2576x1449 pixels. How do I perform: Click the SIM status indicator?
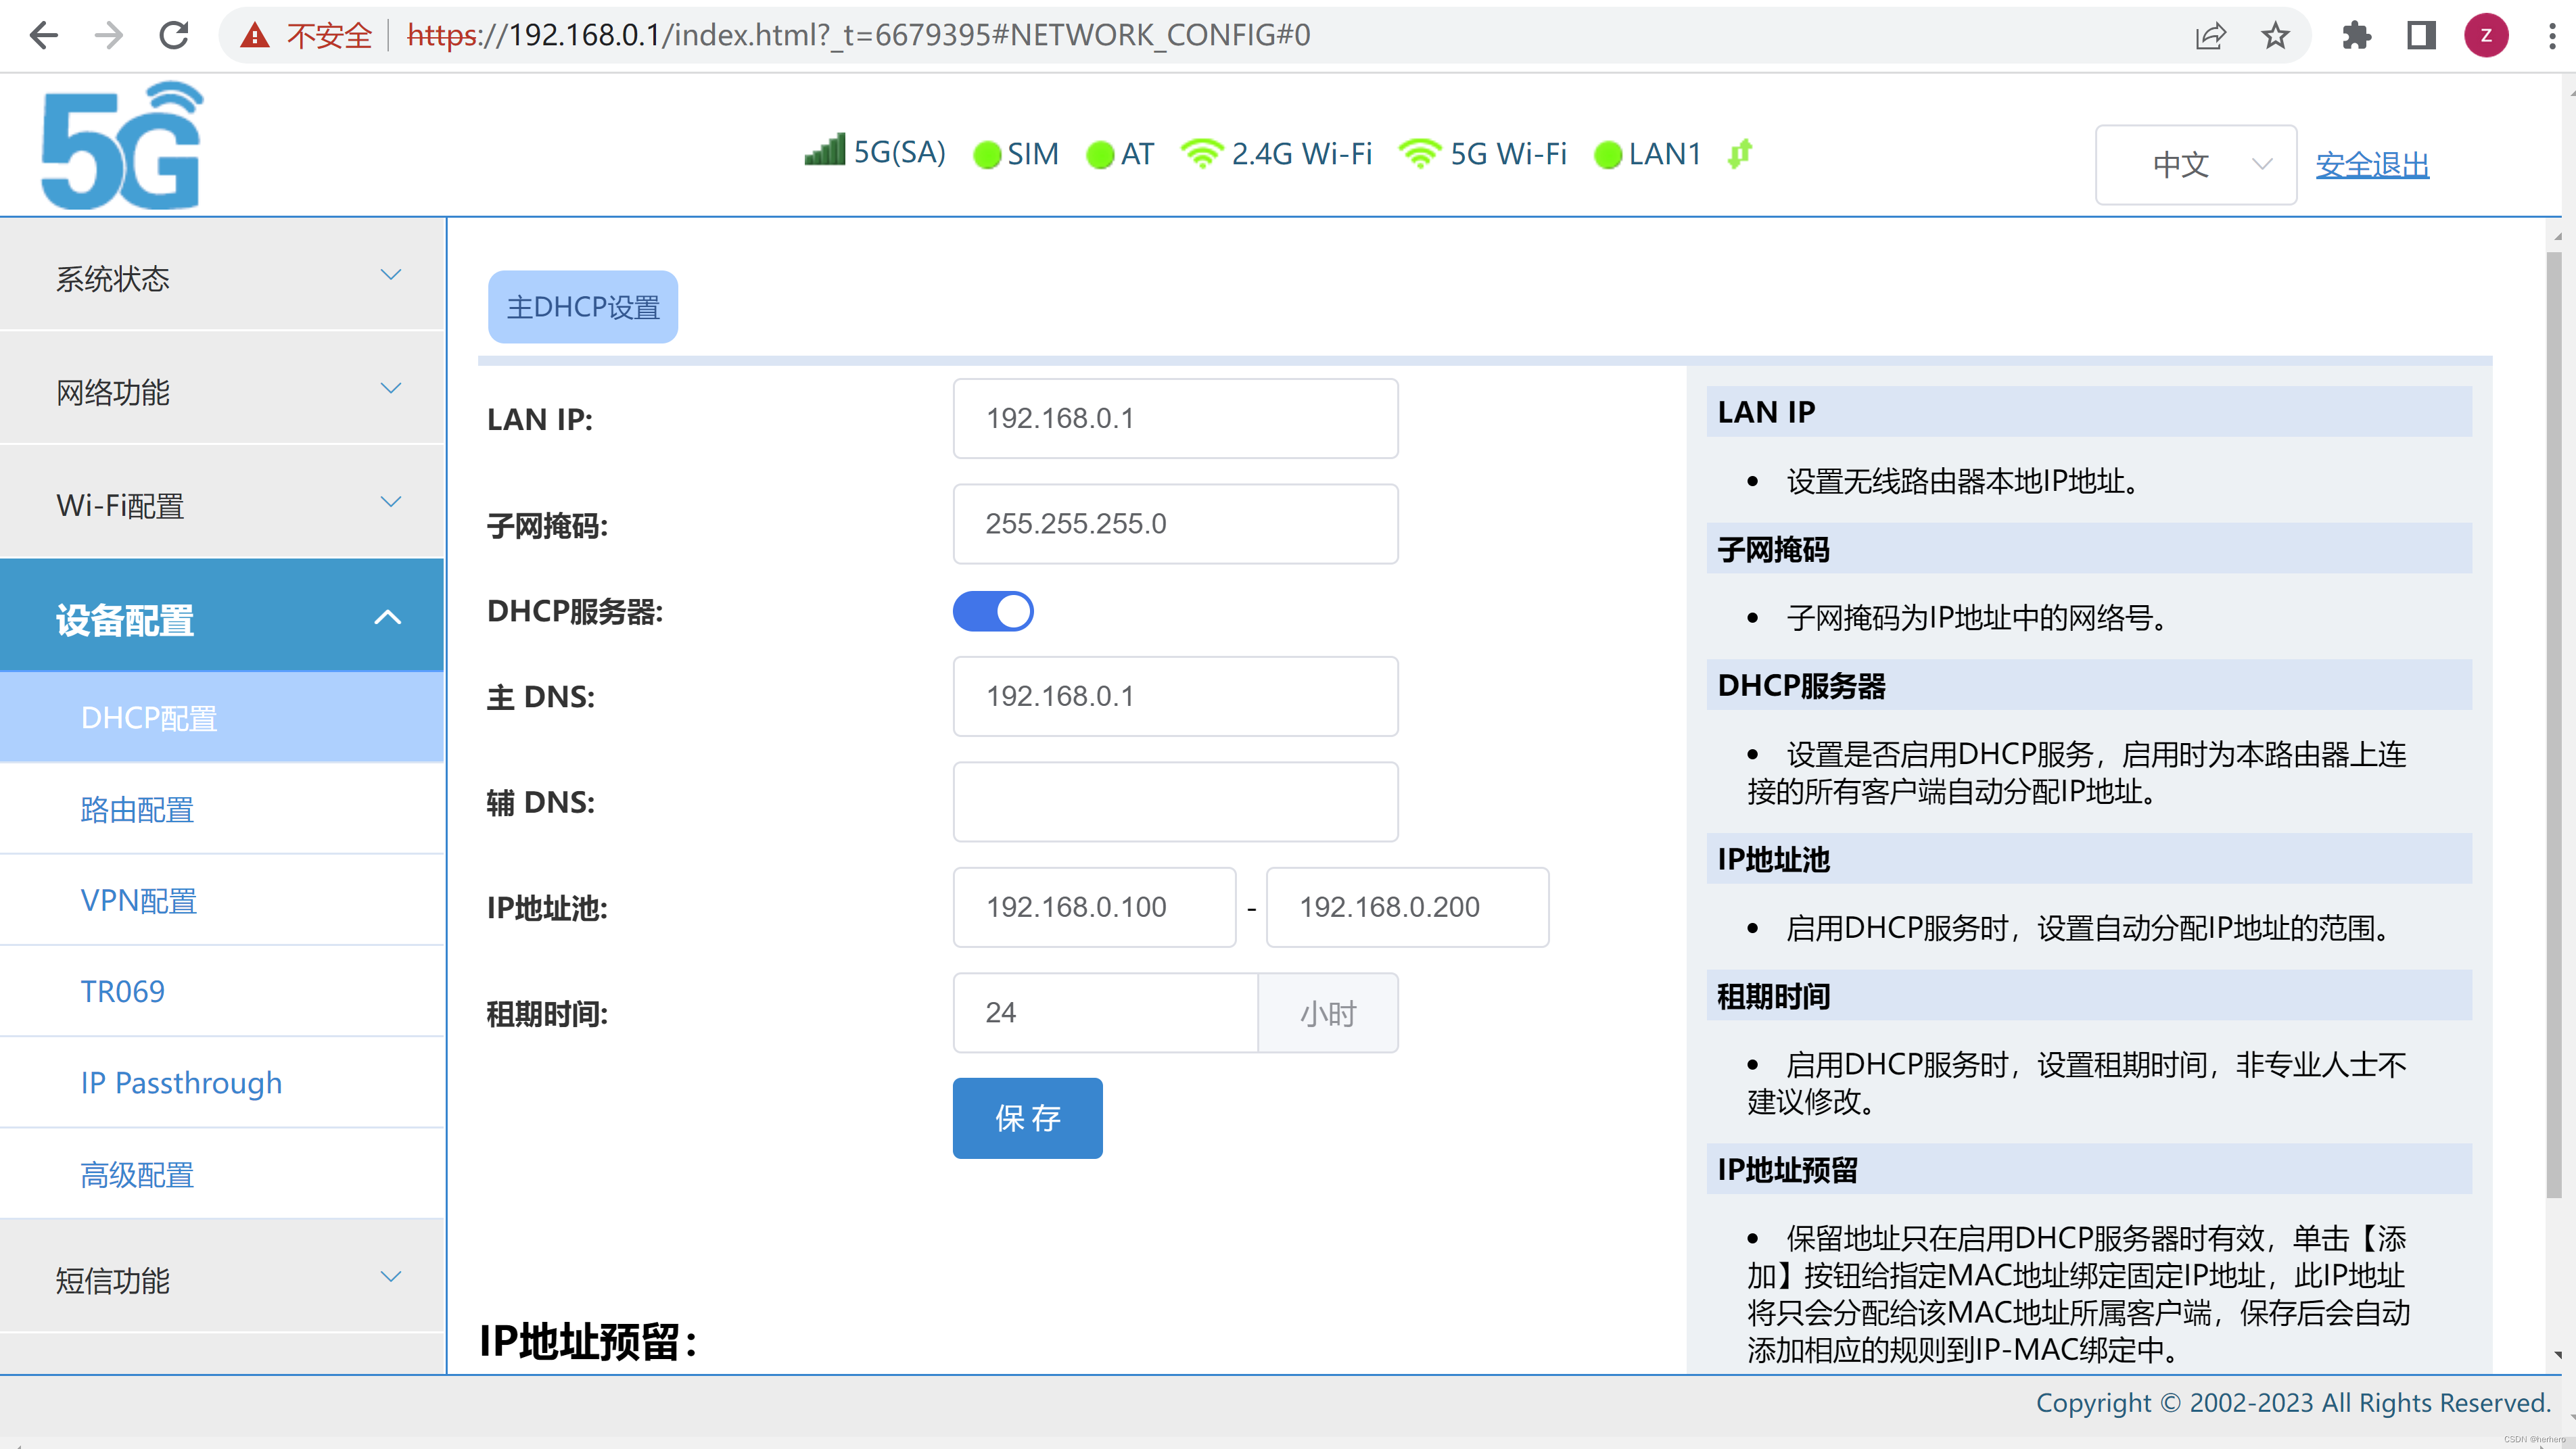(x=1016, y=154)
